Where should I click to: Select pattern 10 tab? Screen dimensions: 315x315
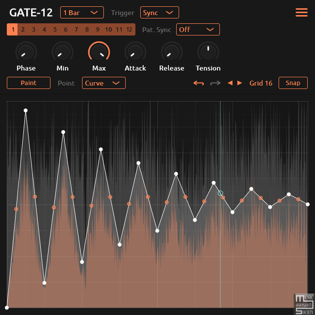[109, 30]
